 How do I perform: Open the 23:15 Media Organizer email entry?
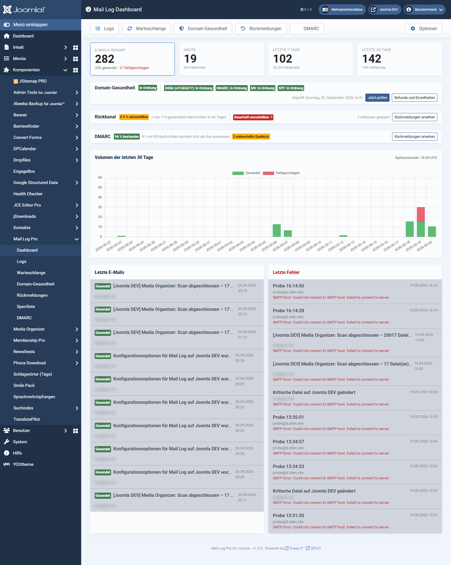[177, 291]
